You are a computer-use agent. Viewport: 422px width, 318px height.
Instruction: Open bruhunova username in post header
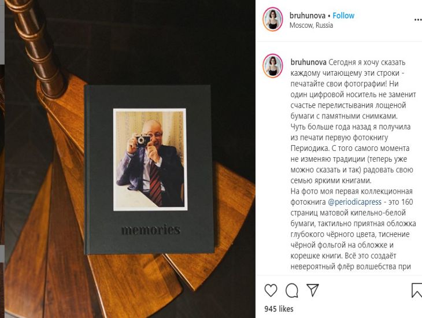click(x=308, y=16)
